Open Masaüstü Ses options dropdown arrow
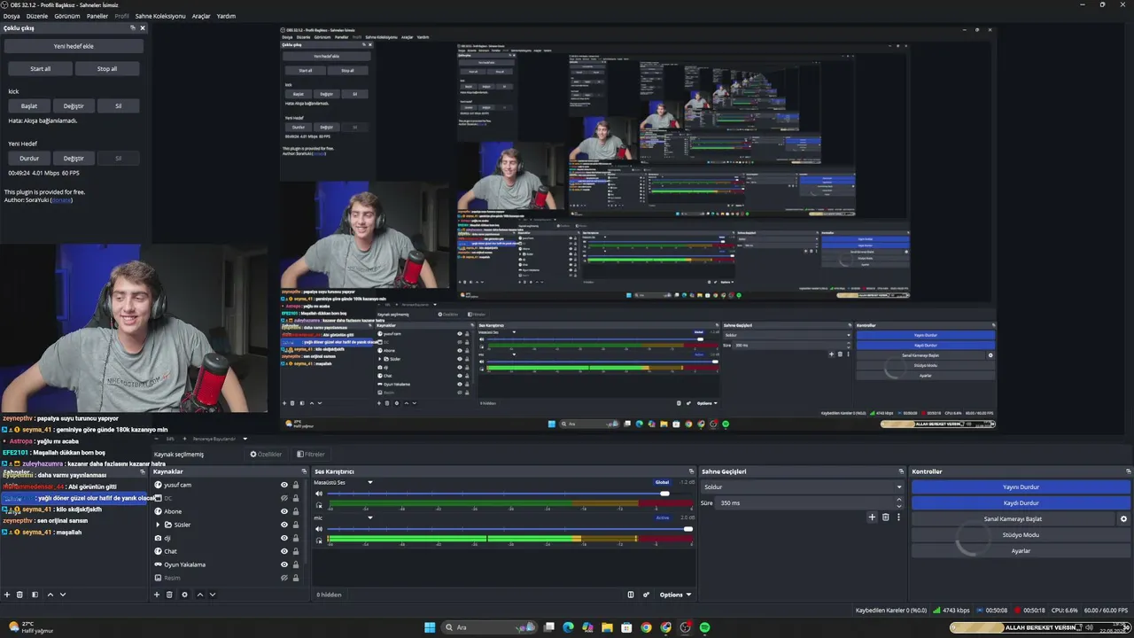This screenshot has width=1134, height=638. [370, 482]
